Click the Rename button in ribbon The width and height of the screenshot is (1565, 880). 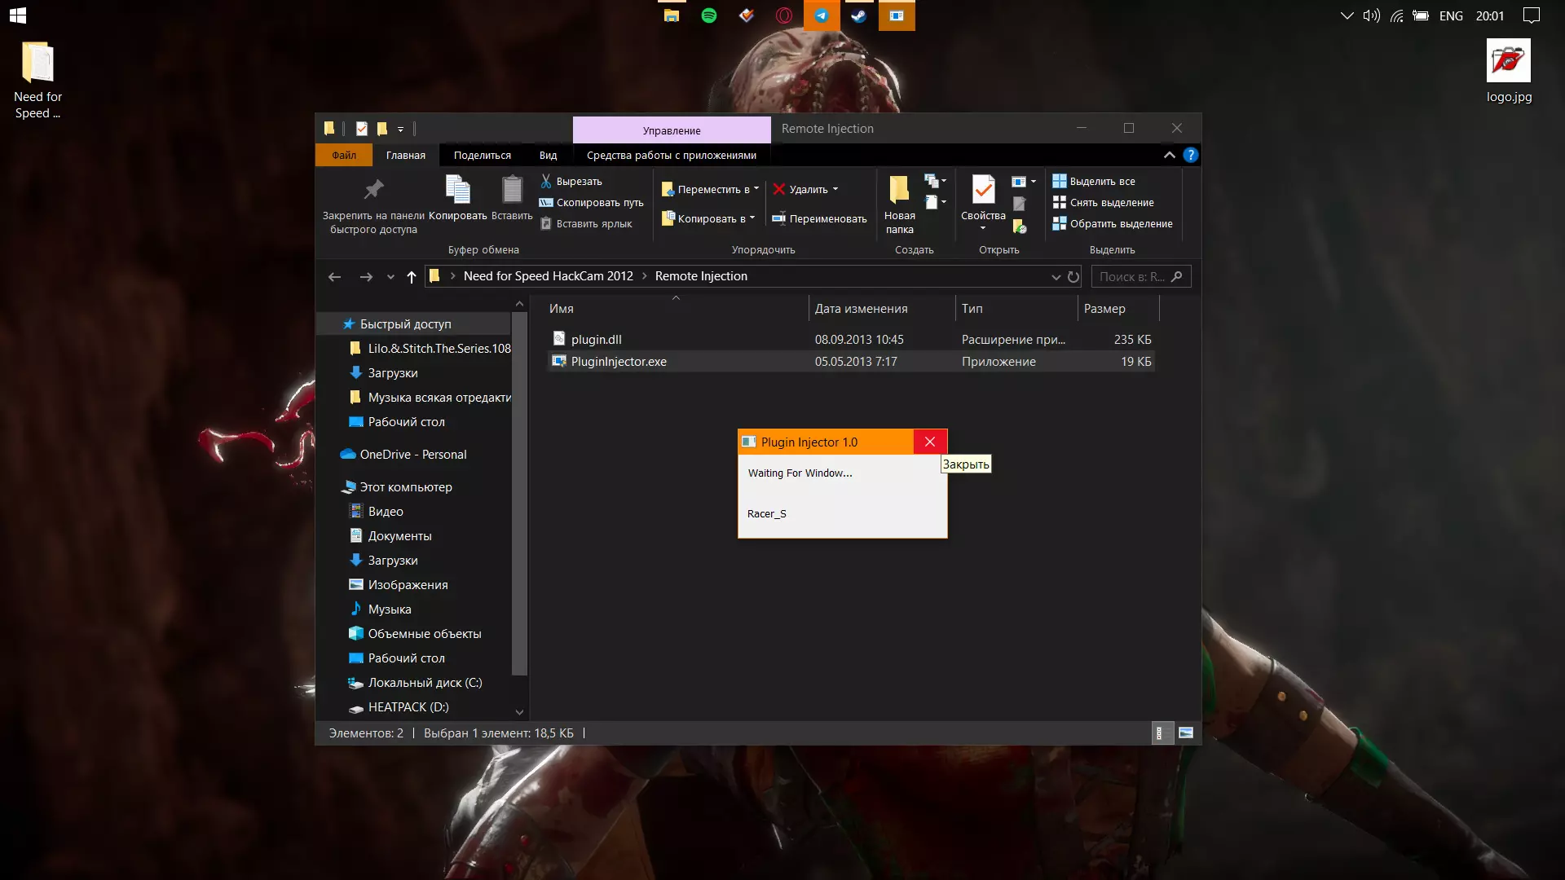pos(819,218)
